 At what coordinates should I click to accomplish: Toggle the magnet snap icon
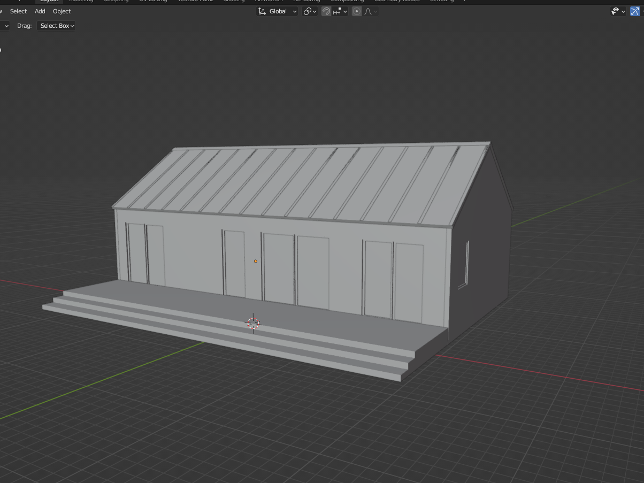click(326, 11)
